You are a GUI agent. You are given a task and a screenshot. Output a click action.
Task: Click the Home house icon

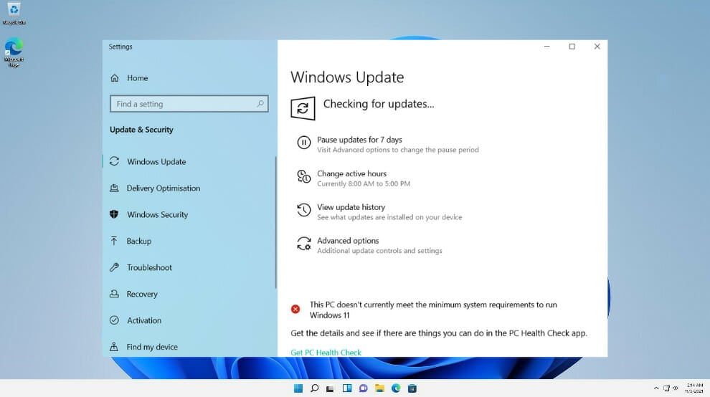point(115,78)
